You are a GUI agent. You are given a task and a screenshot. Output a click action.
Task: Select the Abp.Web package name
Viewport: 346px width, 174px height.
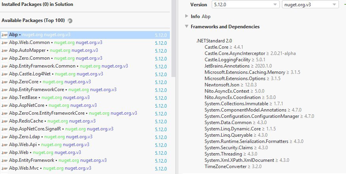(19, 152)
